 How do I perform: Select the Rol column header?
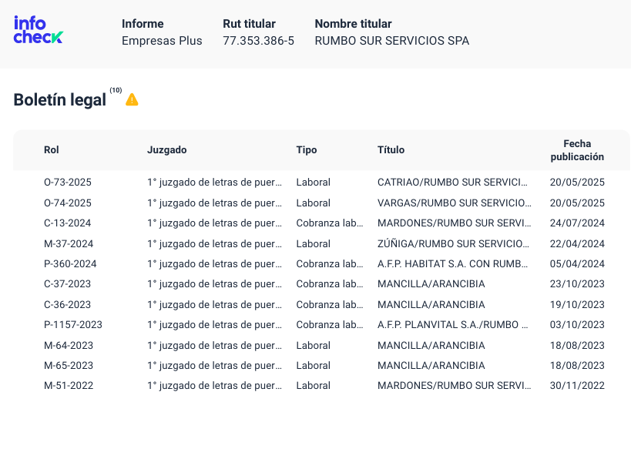coord(51,149)
